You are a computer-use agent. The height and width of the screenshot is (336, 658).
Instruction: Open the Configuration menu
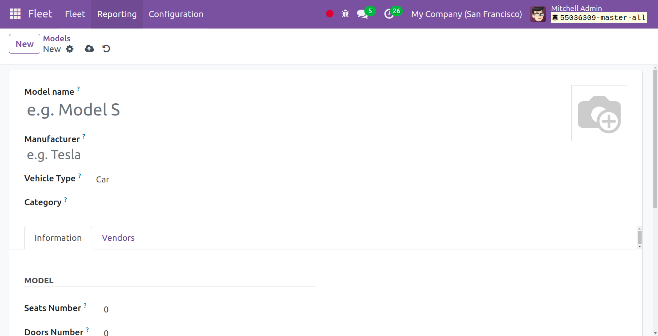click(176, 14)
